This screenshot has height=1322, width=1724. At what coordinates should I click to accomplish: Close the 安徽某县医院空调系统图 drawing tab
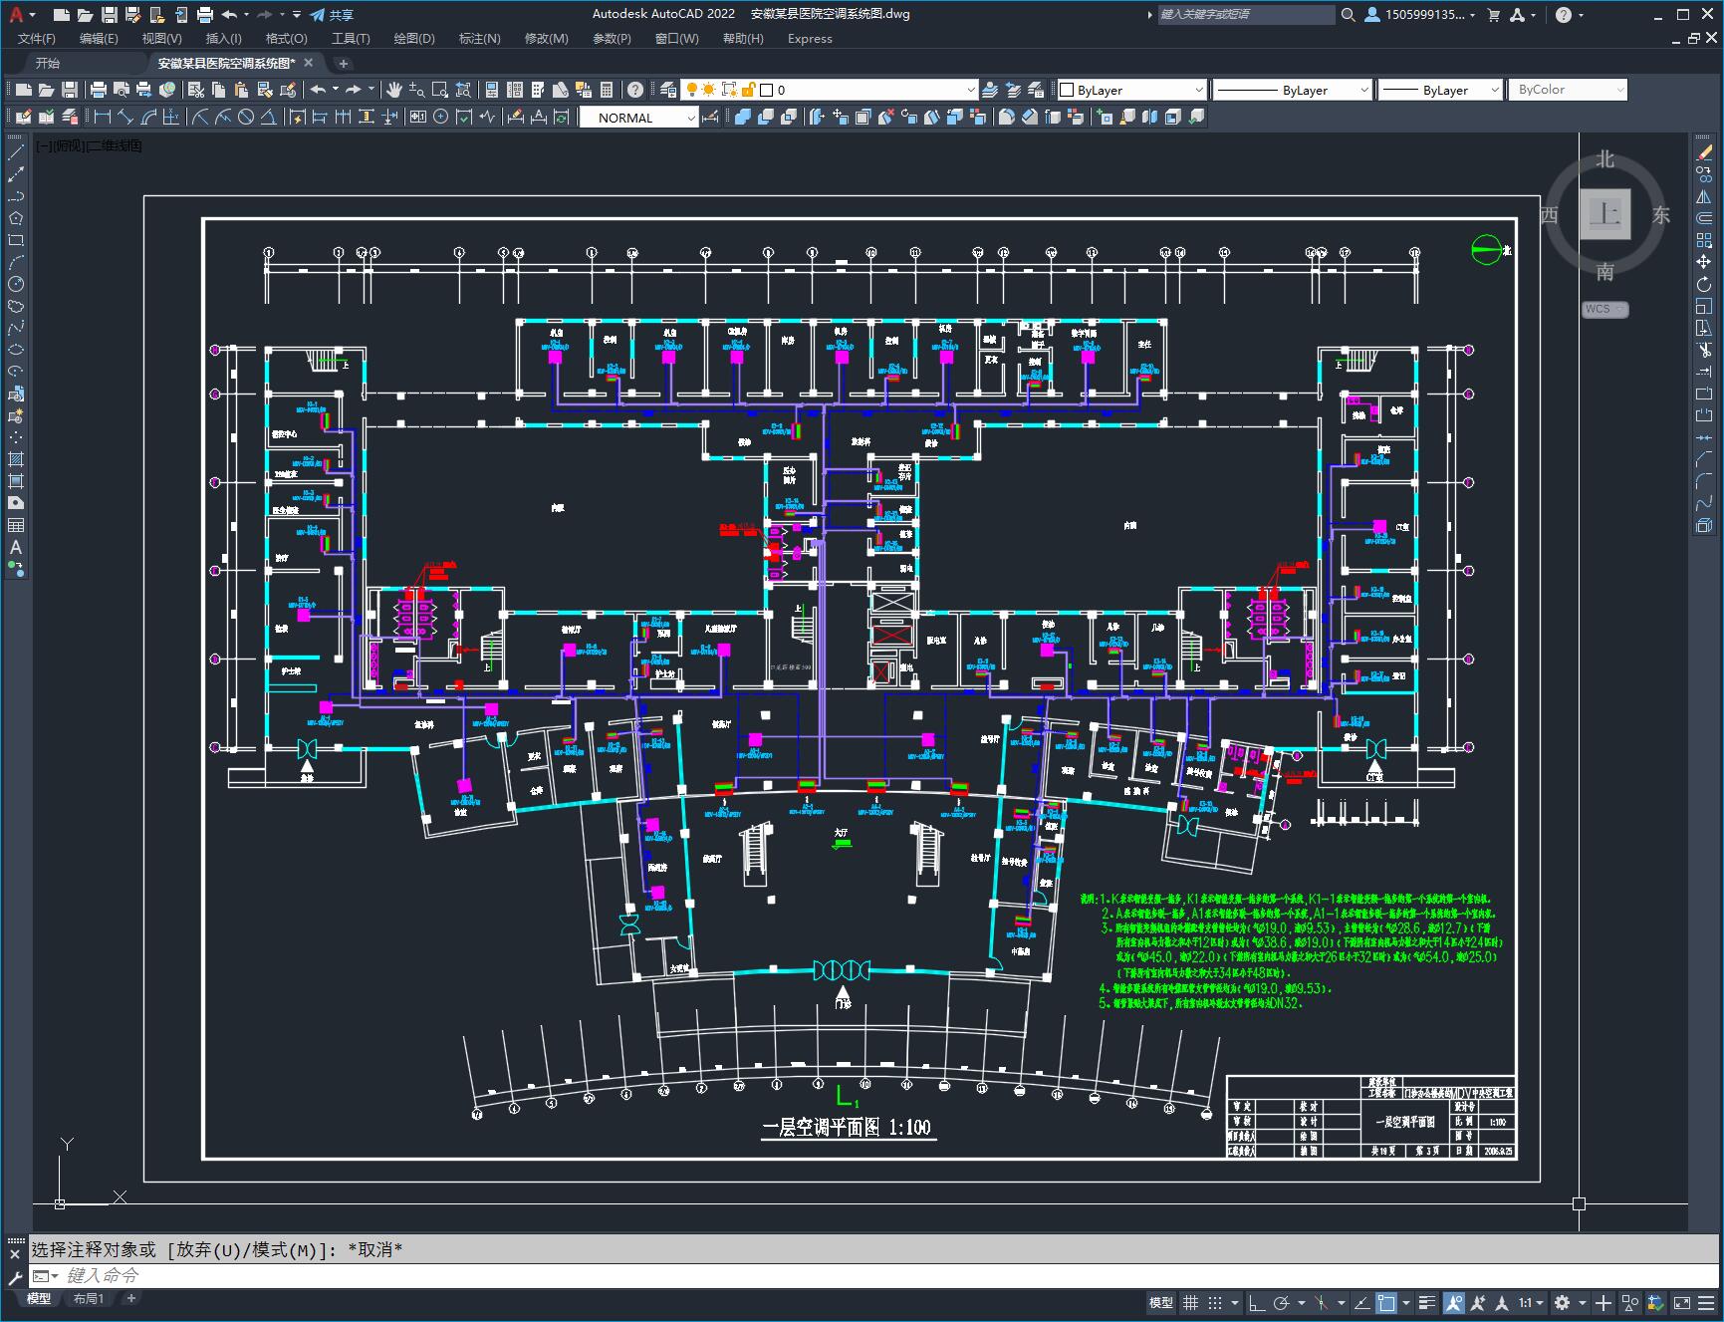[309, 63]
